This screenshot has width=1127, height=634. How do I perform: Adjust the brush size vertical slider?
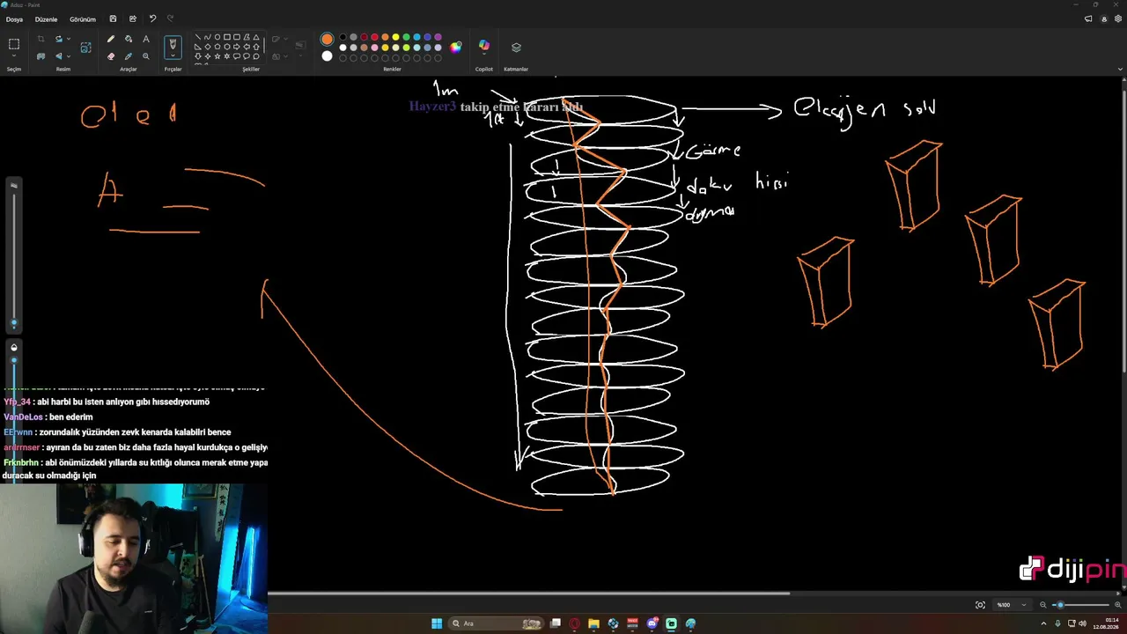click(13, 257)
